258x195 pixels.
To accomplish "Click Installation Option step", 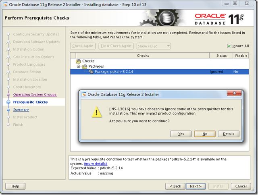I will [x=29, y=49].
